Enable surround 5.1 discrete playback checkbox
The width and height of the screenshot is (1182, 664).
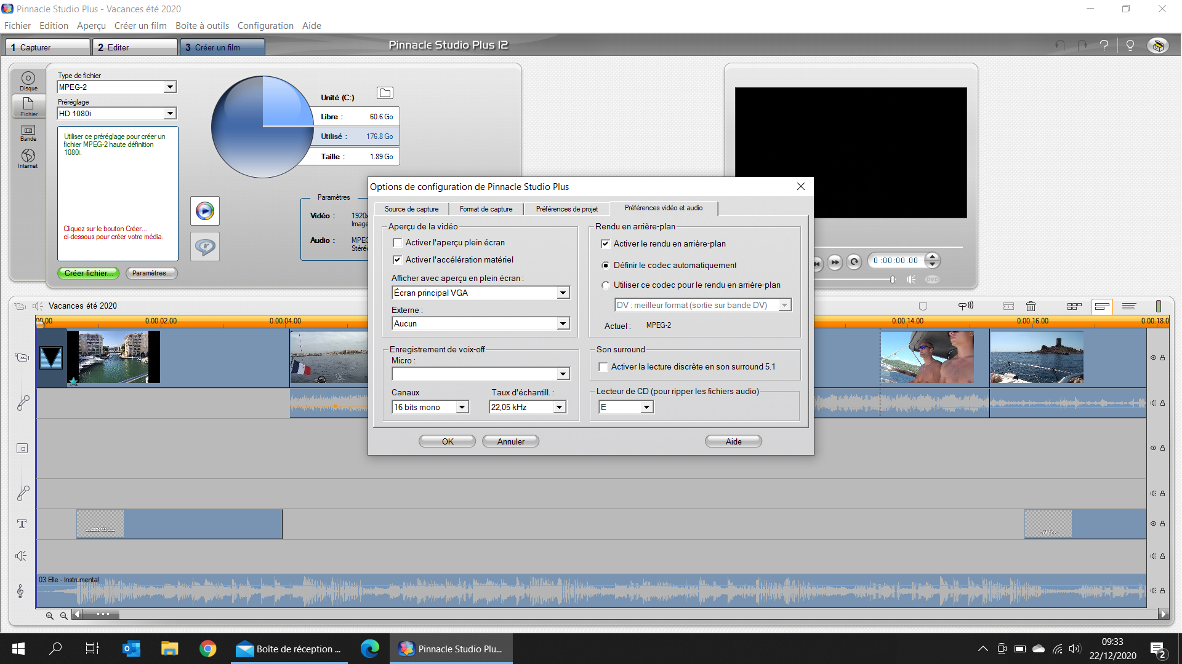(x=603, y=367)
